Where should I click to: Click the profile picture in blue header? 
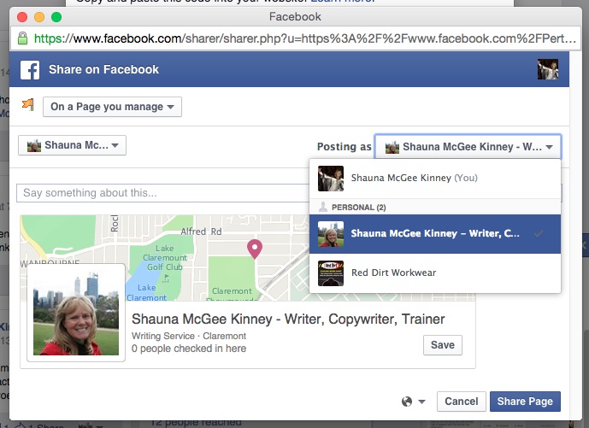(x=548, y=69)
